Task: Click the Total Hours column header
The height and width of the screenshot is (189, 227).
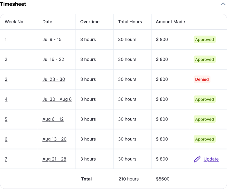Action: pos(130,22)
